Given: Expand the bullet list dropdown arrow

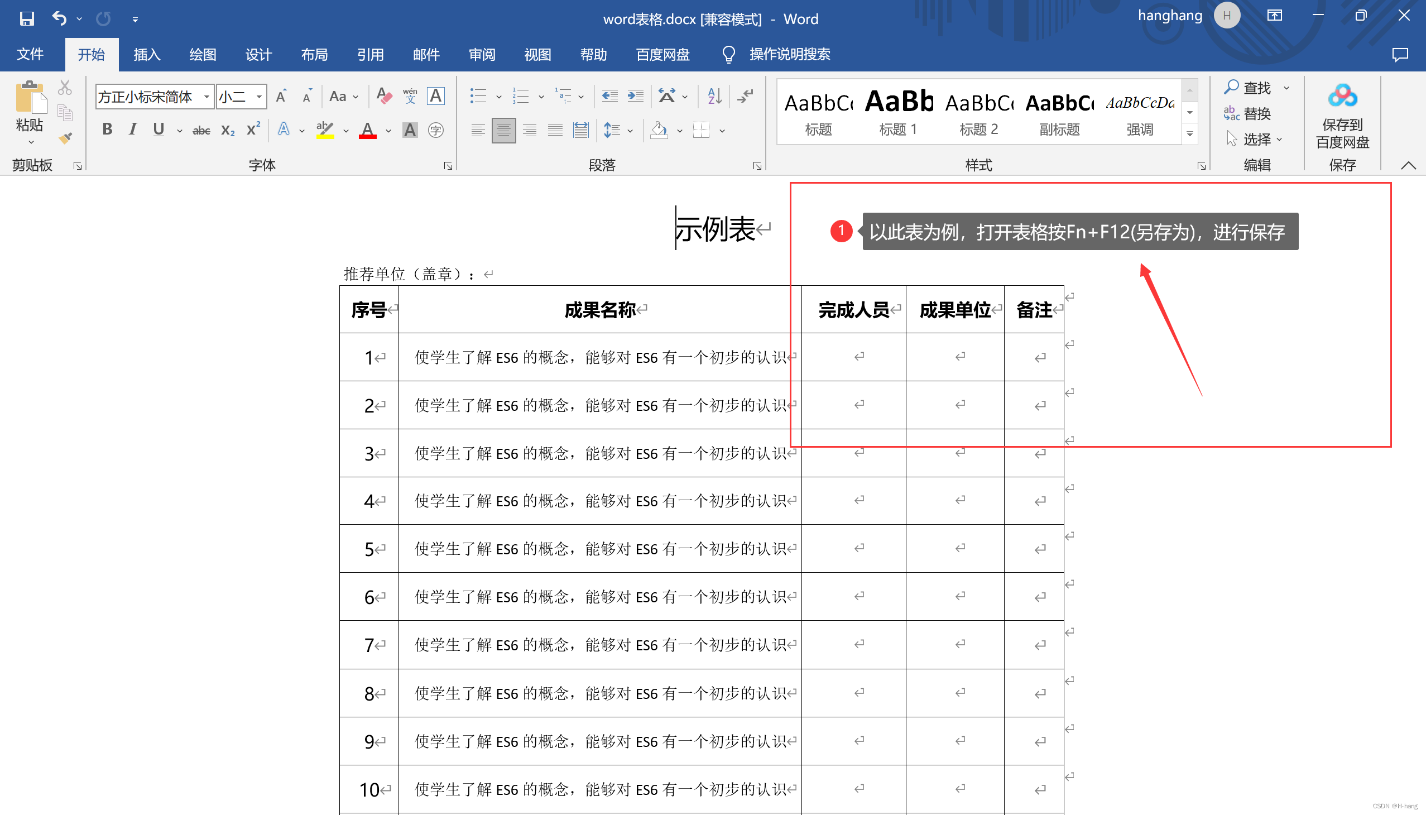Looking at the screenshot, I should pos(498,97).
